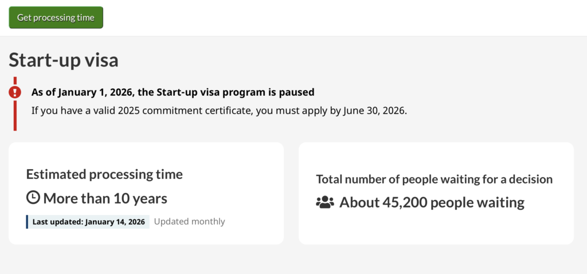The width and height of the screenshot is (587, 274).
Task: Click the green Get processing time button
Action: click(56, 18)
